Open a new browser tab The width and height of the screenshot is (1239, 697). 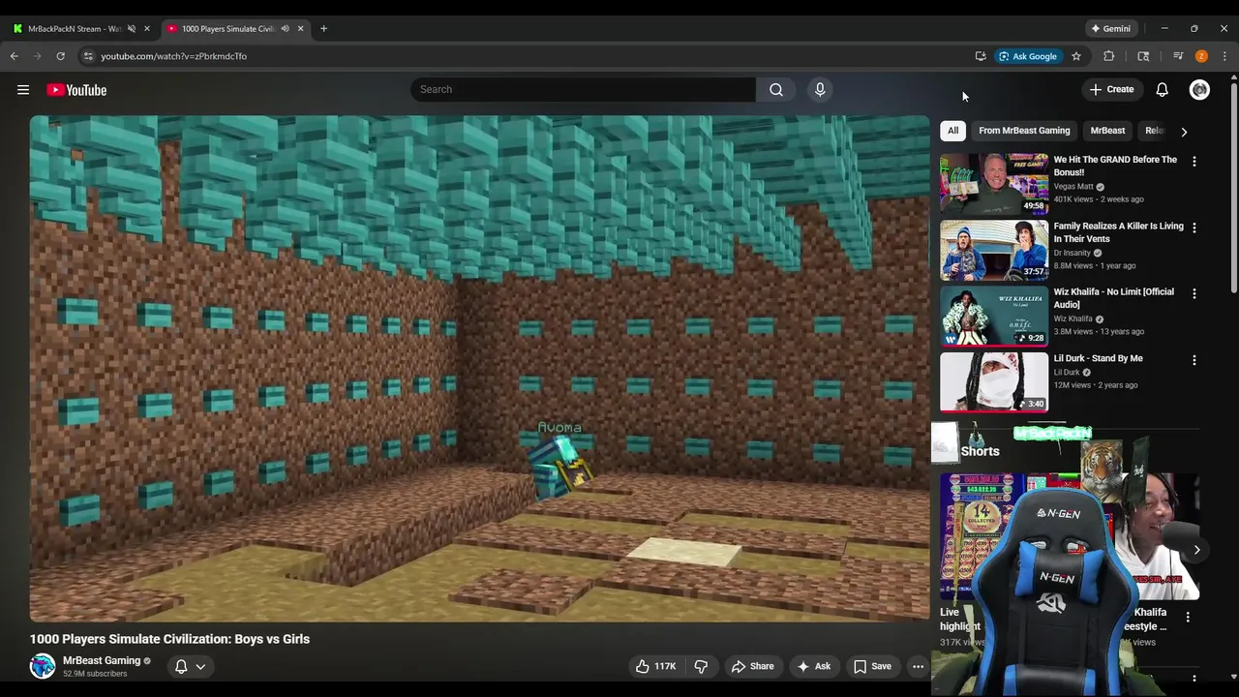pos(323,28)
